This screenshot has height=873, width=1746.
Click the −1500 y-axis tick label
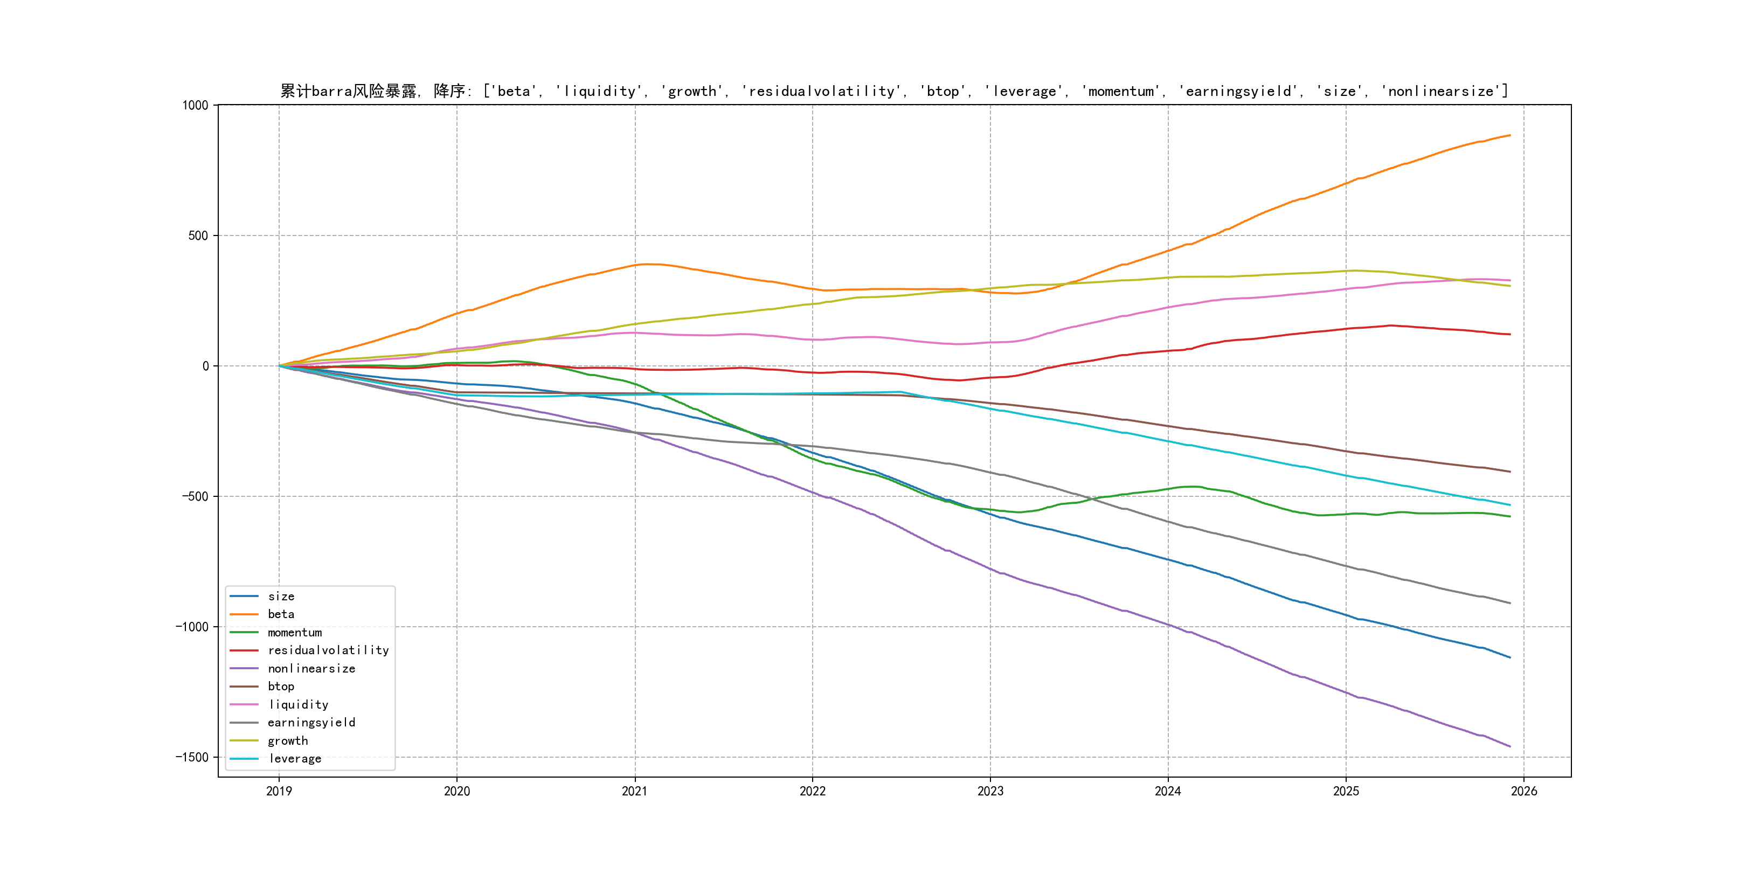(x=192, y=757)
